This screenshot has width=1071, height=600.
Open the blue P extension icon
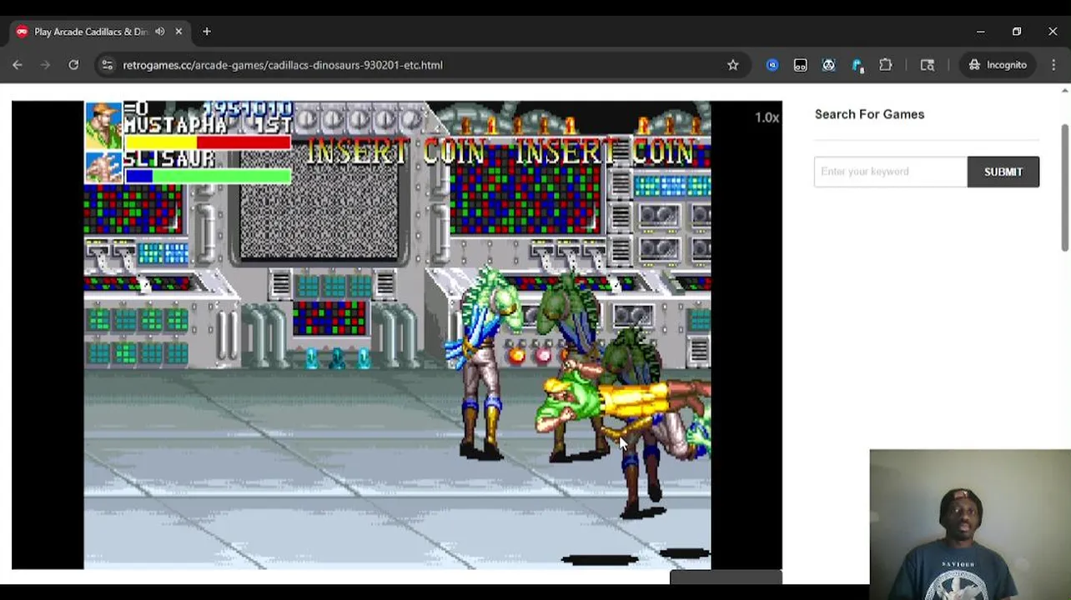pos(857,65)
